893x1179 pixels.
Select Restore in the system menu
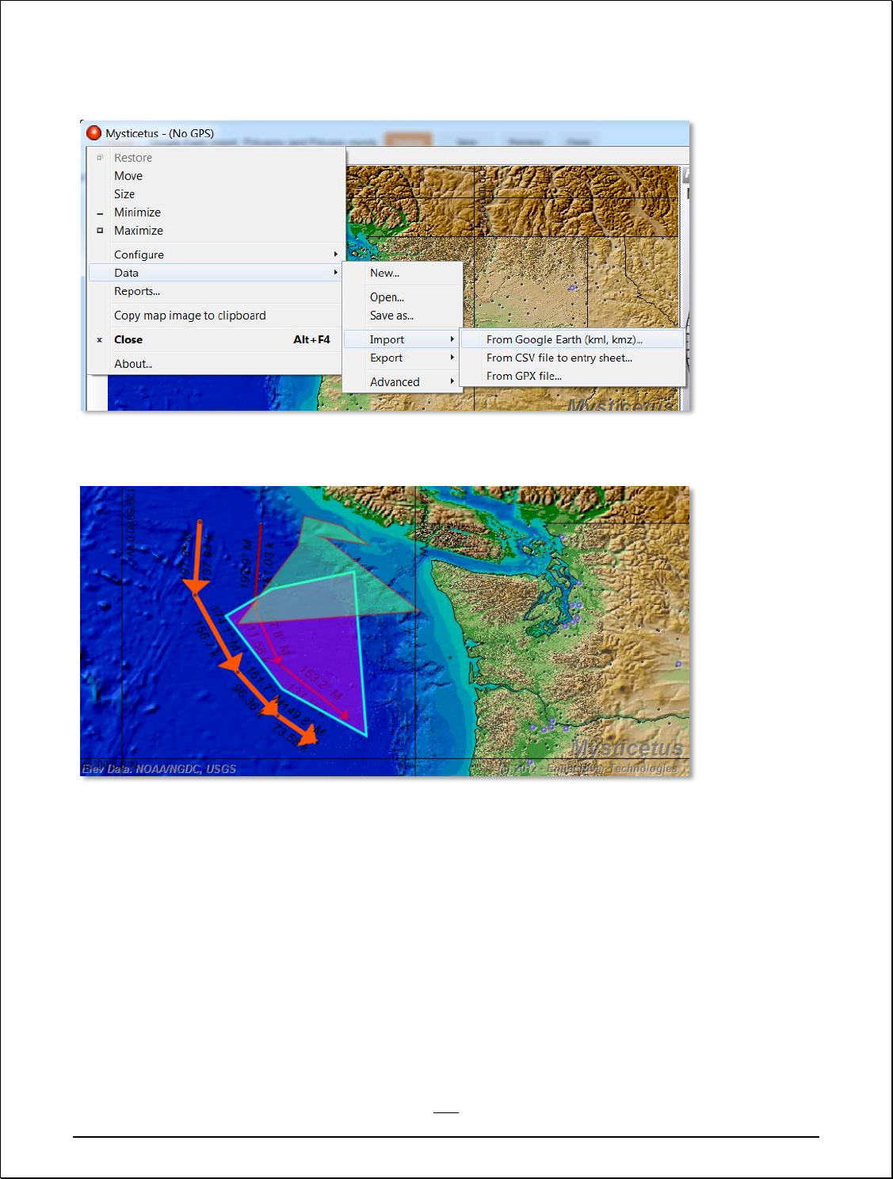[216, 158]
